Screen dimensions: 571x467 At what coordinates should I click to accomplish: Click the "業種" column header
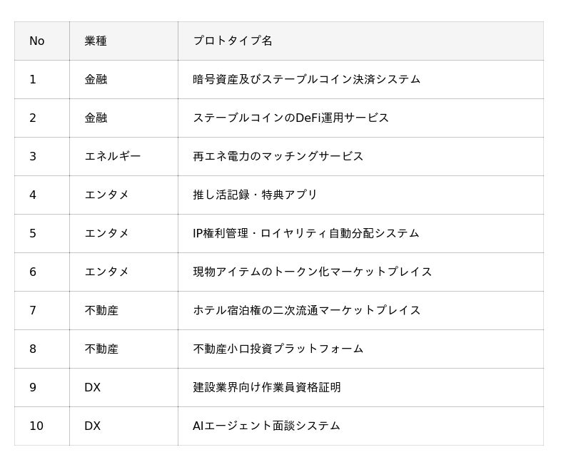click(96, 41)
